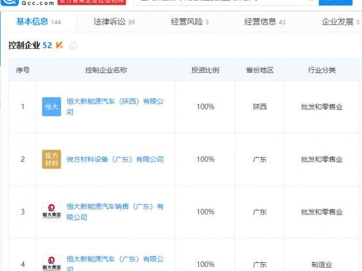The width and height of the screenshot is (362, 271).
Task: Open 恒大新能源汽车（陕西）有限公司 link
Action: coord(115,106)
